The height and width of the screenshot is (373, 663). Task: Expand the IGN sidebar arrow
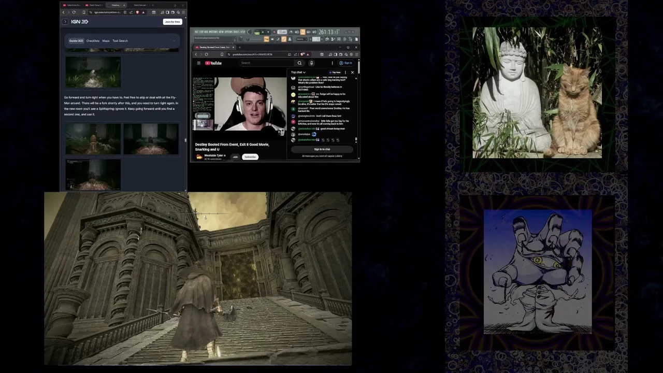coord(65,22)
